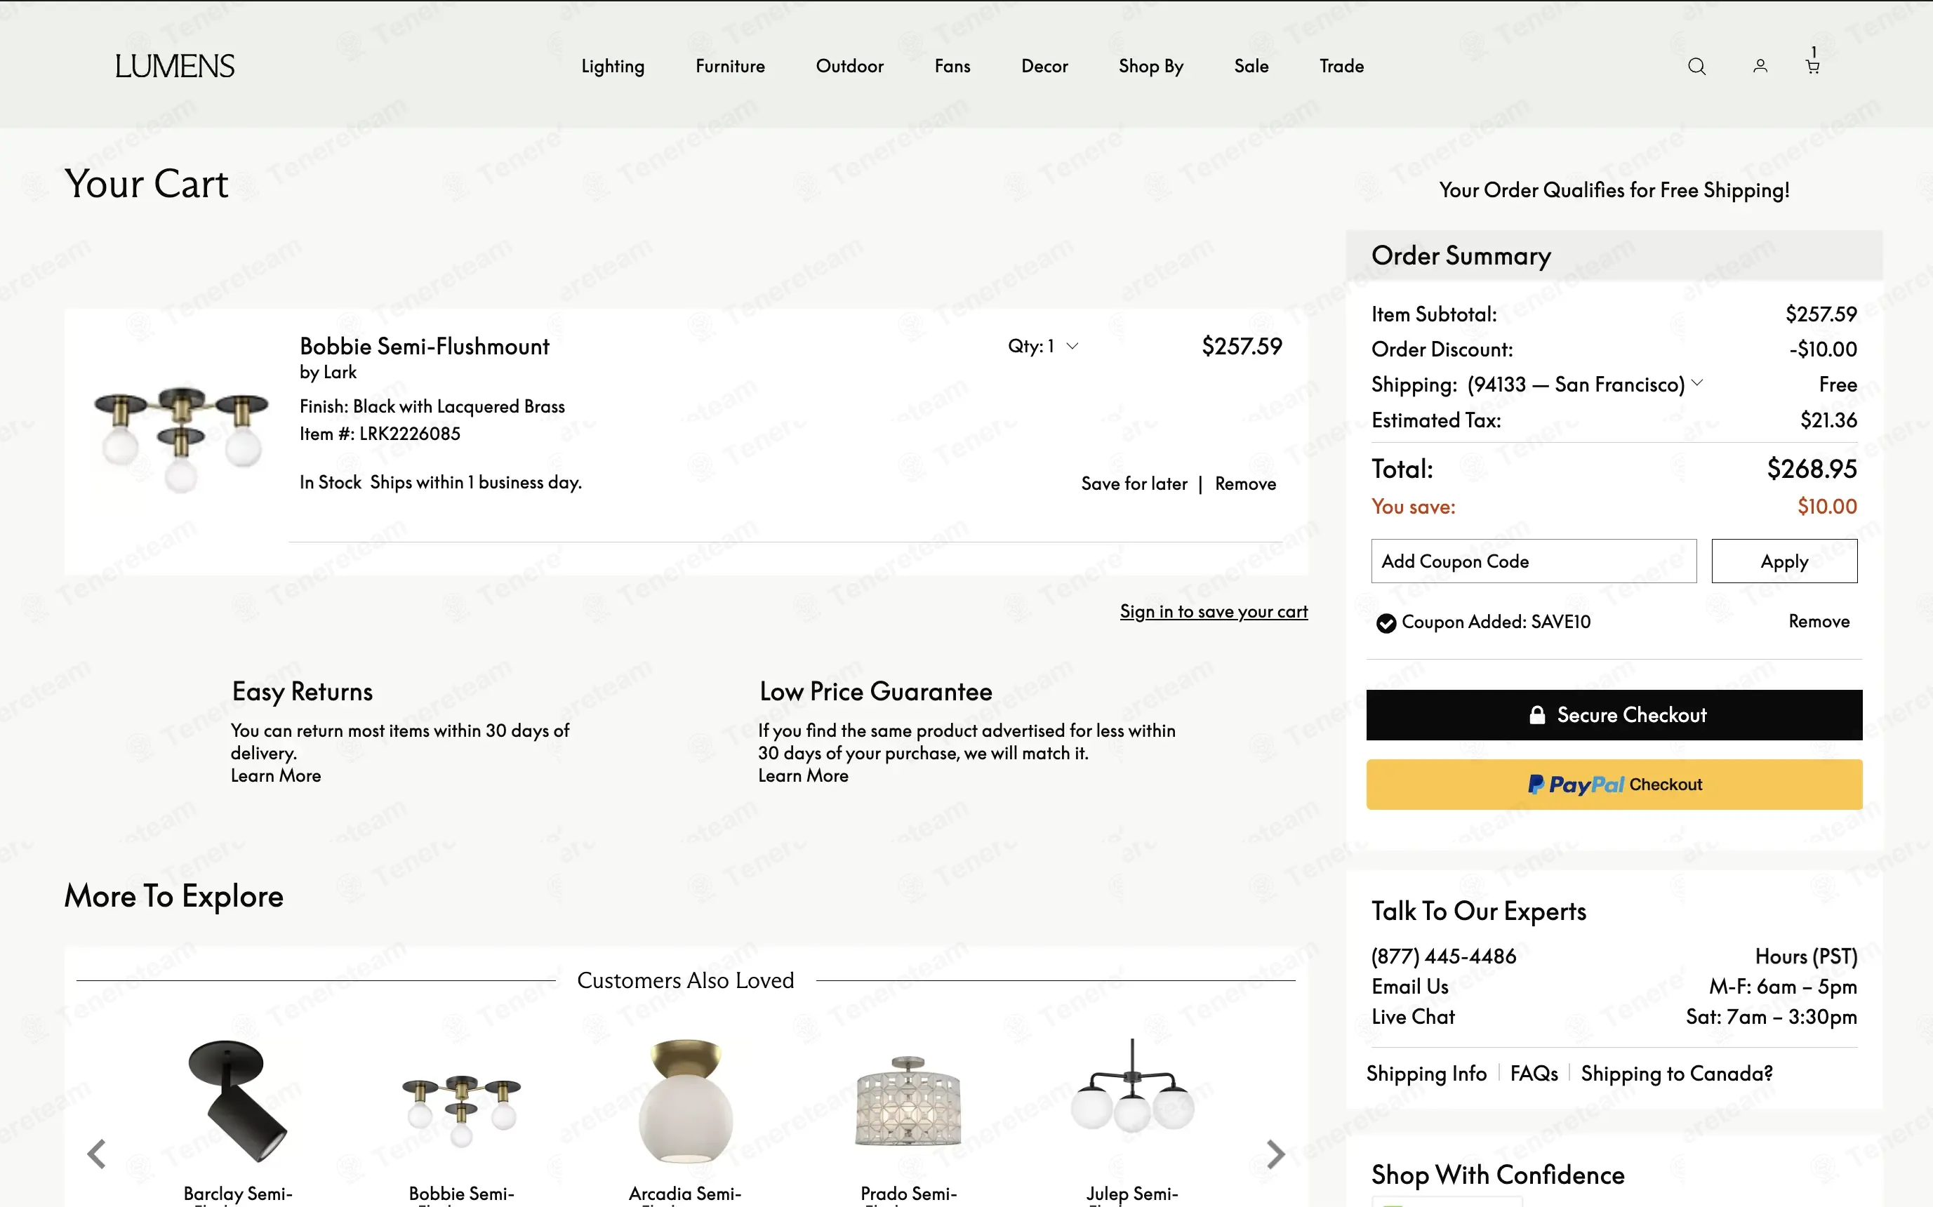The height and width of the screenshot is (1207, 1933).
Task: Click the PayPal Checkout button
Action: pos(1614,785)
